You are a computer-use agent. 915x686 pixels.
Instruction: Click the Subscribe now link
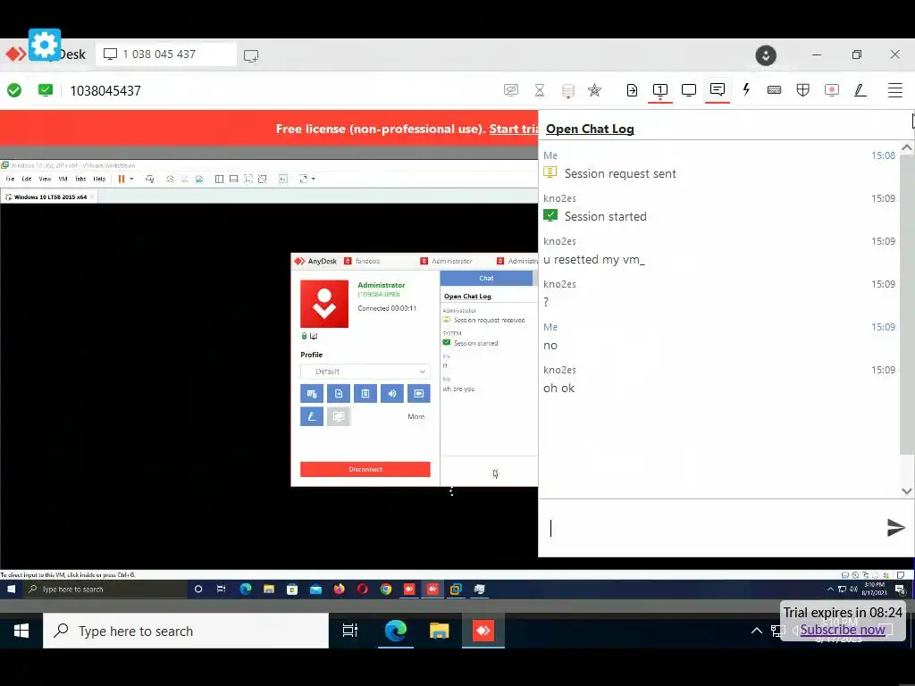[843, 630]
